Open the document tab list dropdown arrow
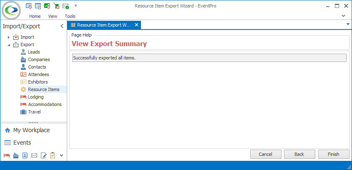Screen dimensions: 352x170 click(348, 24)
